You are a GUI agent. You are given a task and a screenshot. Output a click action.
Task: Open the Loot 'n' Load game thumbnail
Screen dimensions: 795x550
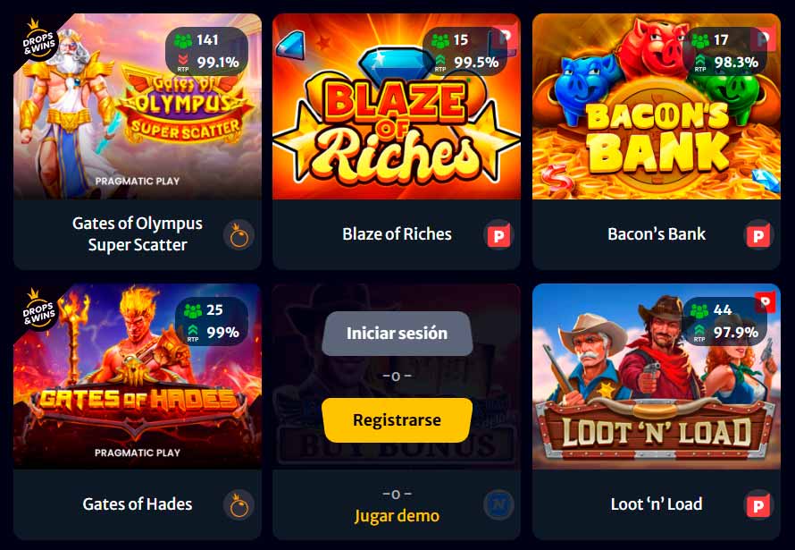(x=656, y=377)
